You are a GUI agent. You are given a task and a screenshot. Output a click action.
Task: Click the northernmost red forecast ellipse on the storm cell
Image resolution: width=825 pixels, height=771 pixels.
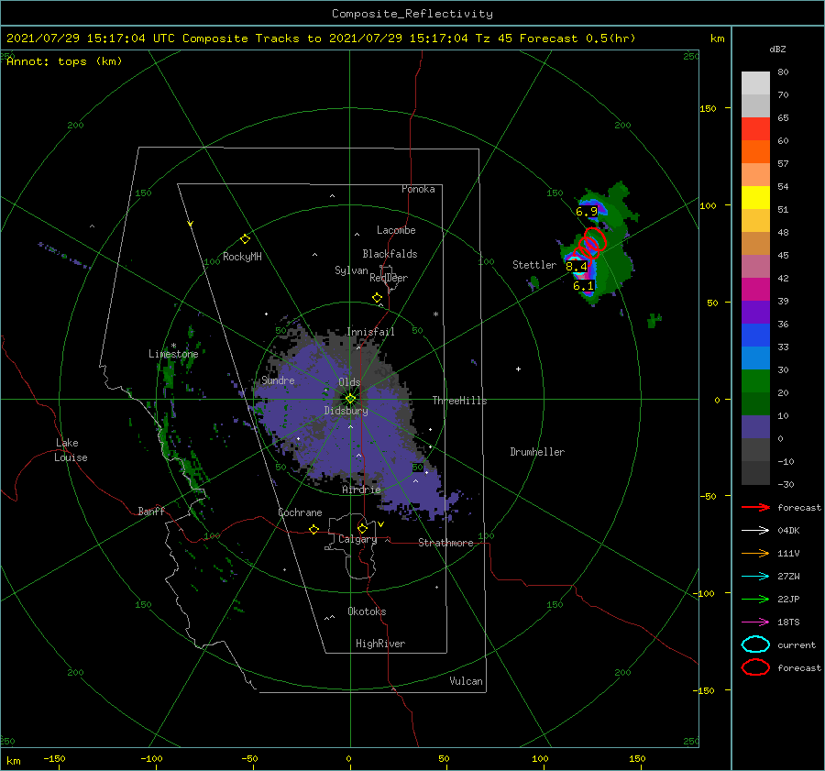(x=596, y=238)
